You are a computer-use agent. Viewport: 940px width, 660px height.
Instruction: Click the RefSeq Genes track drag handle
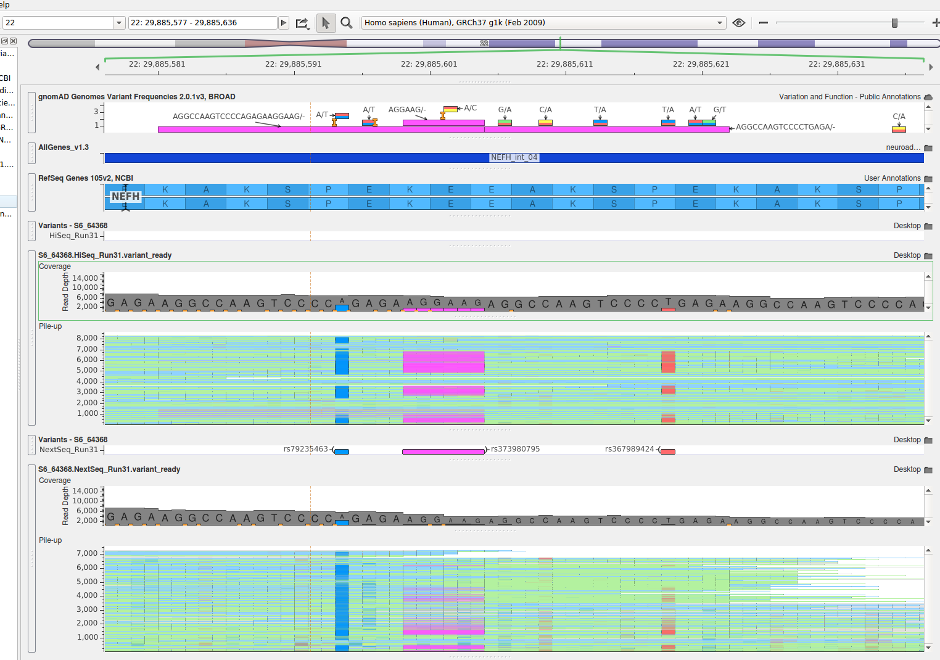point(32,192)
